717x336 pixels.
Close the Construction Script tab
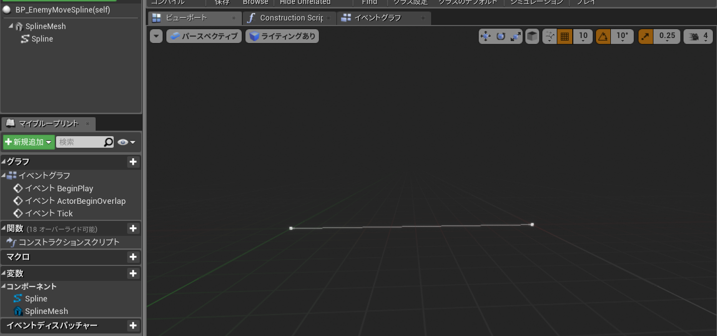[328, 18]
